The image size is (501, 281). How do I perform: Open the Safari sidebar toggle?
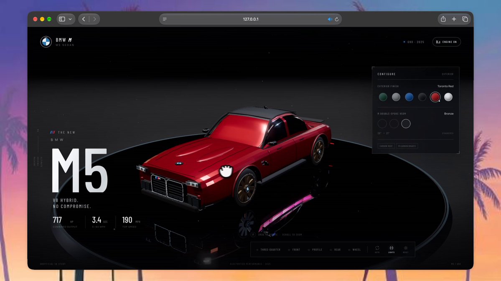[x=62, y=19]
